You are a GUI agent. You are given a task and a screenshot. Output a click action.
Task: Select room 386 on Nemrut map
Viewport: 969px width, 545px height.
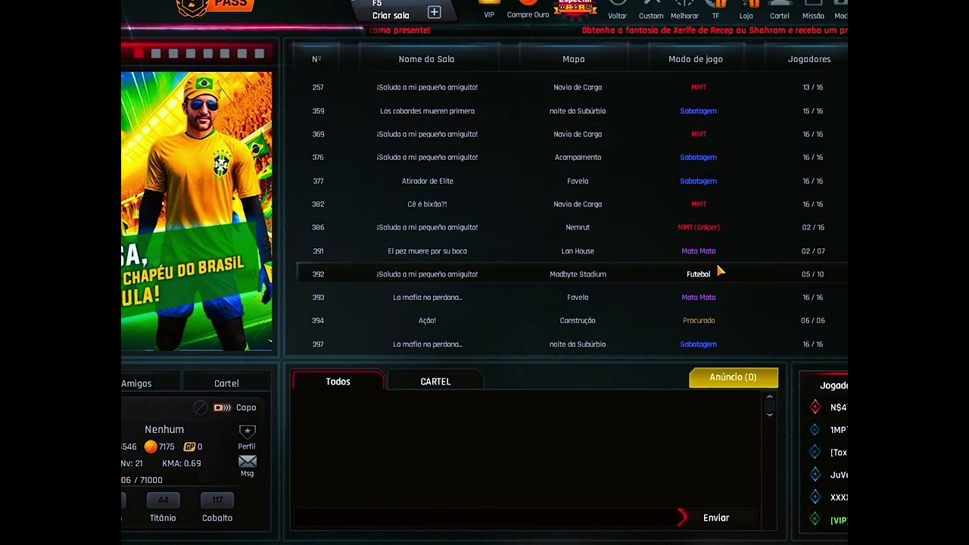572,227
